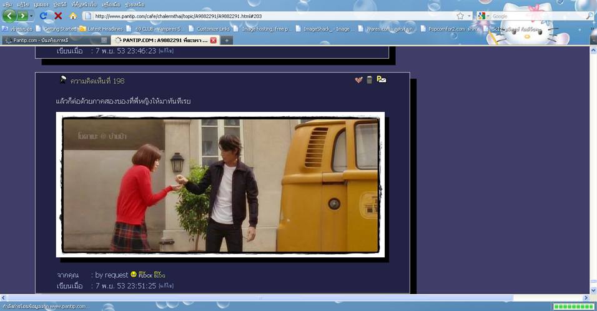The width and height of the screenshot is (597, 311).
Task: Click the green page loading progress bar
Action: tap(574, 307)
